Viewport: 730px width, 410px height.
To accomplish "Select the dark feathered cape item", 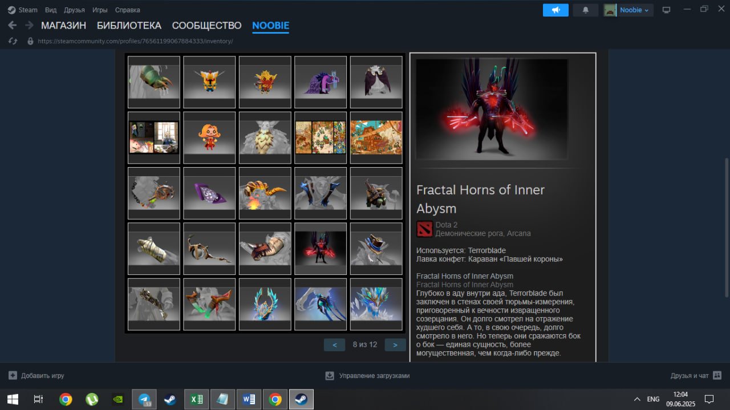I will 376,82.
